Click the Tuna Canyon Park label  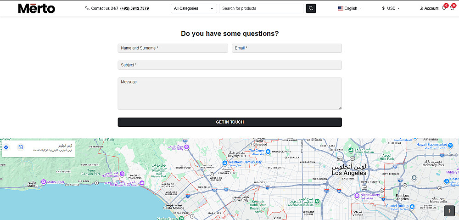tap(90, 172)
